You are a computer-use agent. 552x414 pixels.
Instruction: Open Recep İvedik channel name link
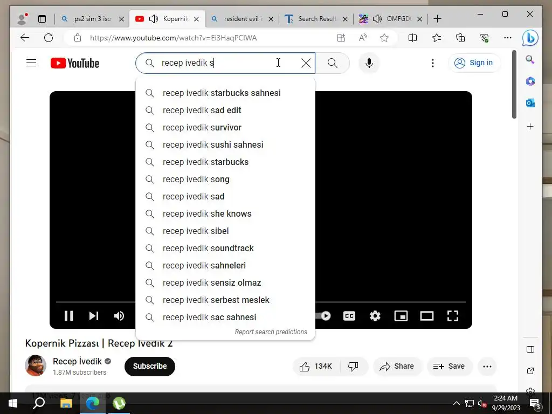coord(77,361)
